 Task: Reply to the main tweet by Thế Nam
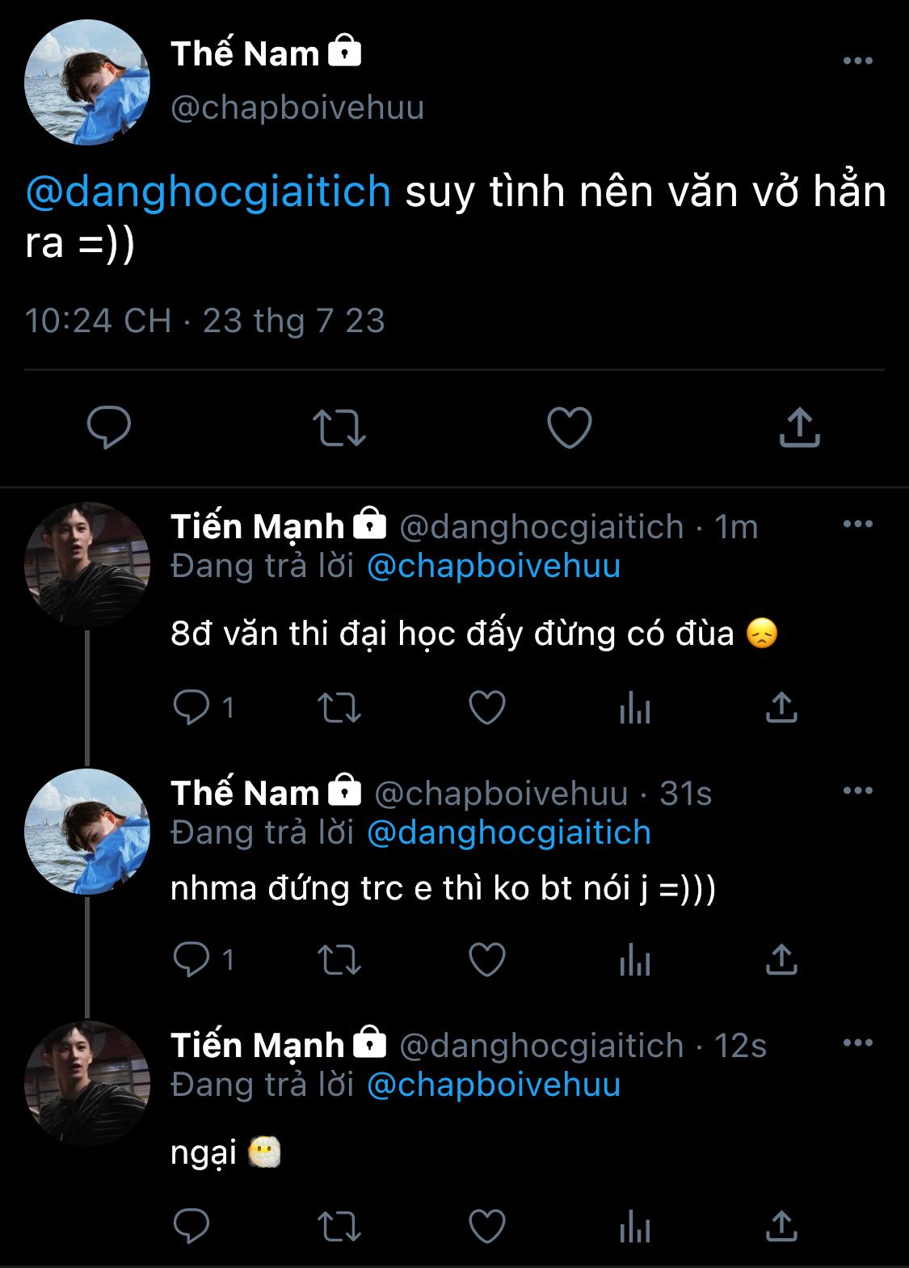tap(109, 428)
